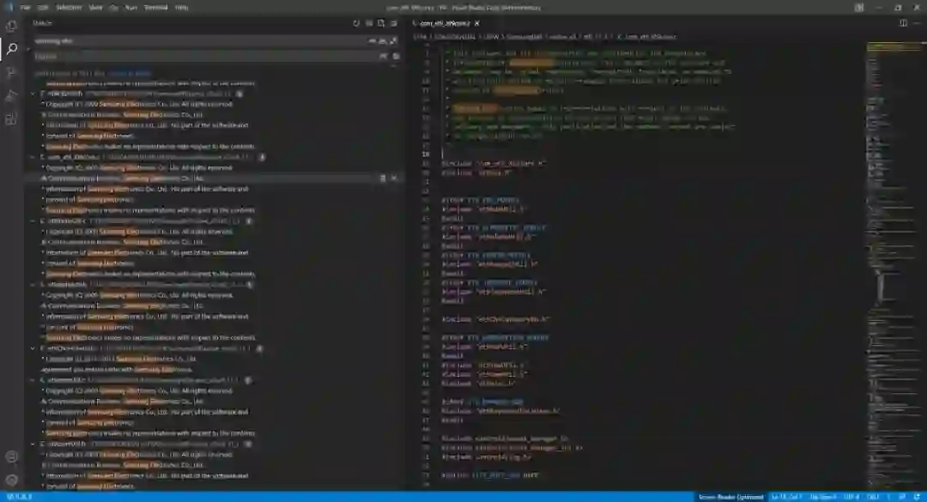
Task: Open the Go menu
Action: click(x=113, y=8)
